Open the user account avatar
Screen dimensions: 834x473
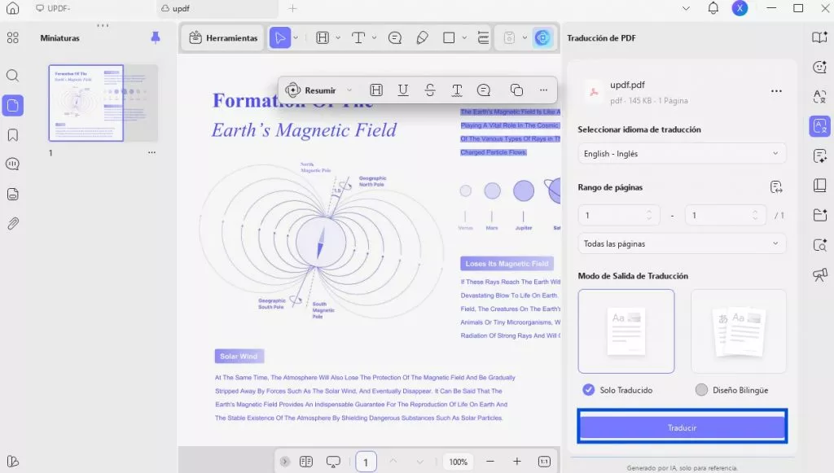pyautogui.click(x=740, y=8)
